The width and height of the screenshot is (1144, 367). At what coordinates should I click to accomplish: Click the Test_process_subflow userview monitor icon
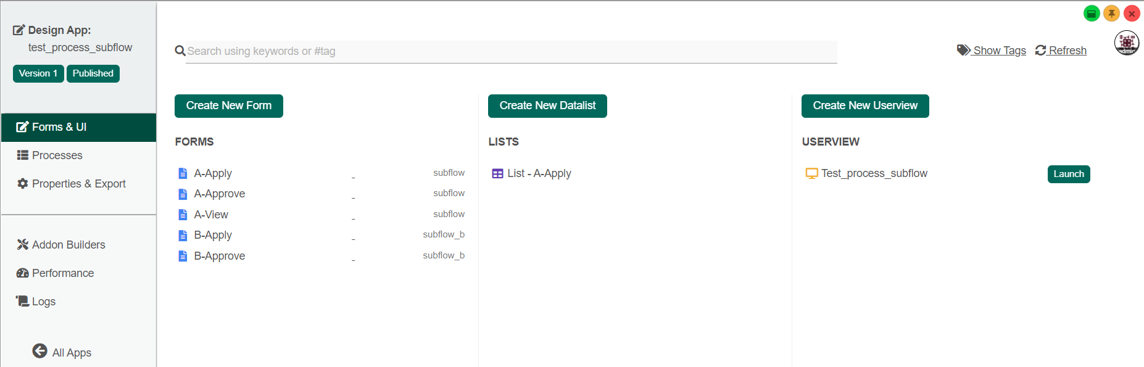pyautogui.click(x=811, y=173)
